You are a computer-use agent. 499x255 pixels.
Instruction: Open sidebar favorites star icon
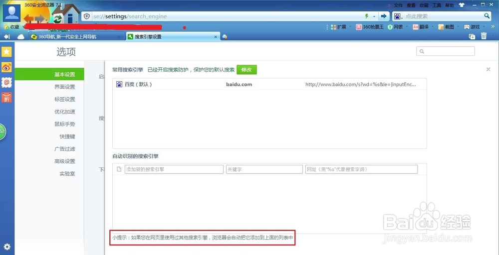point(6,52)
